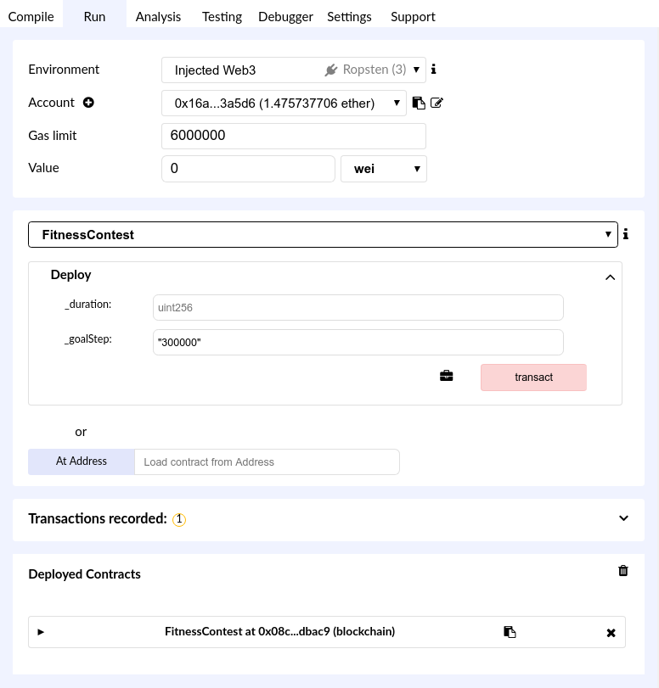Collapse the Deploy parameters panel
The image size is (659, 688).
611,277
